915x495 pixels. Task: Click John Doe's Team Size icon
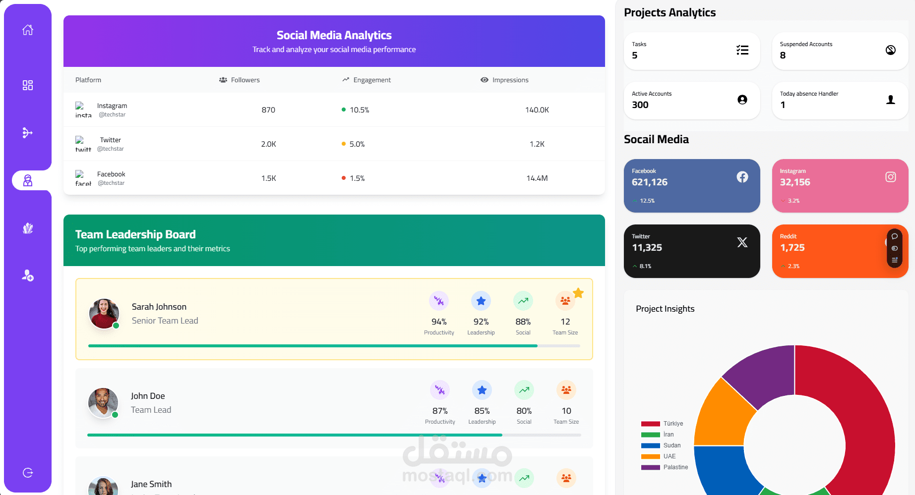(x=566, y=390)
